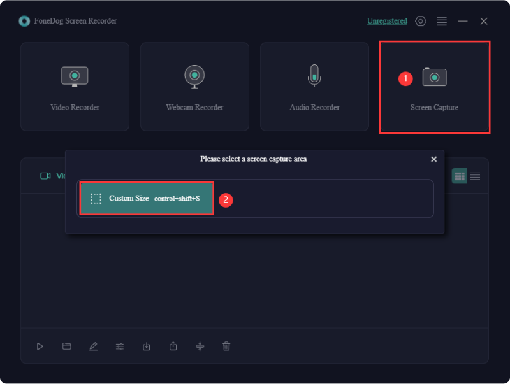Viewport: 510px width, 384px height.
Task: Close the screen capture area dialog
Action: pos(433,159)
